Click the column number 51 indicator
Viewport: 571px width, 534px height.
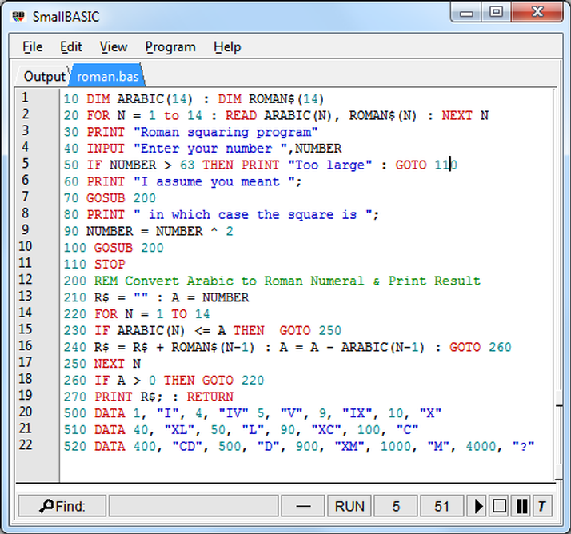[x=441, y=506]
